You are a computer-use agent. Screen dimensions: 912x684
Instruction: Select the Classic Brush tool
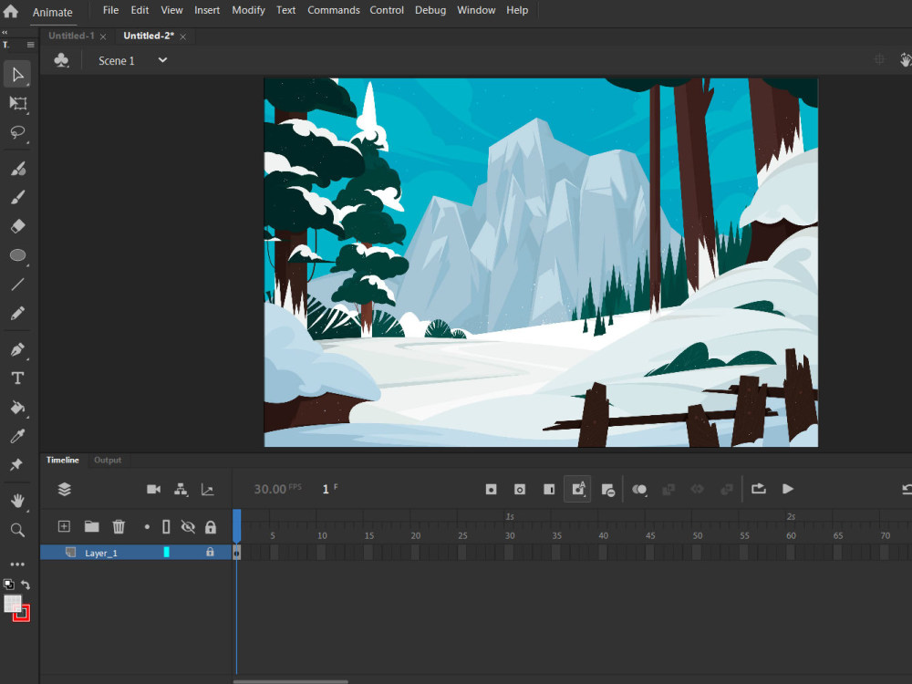[18, 198]
